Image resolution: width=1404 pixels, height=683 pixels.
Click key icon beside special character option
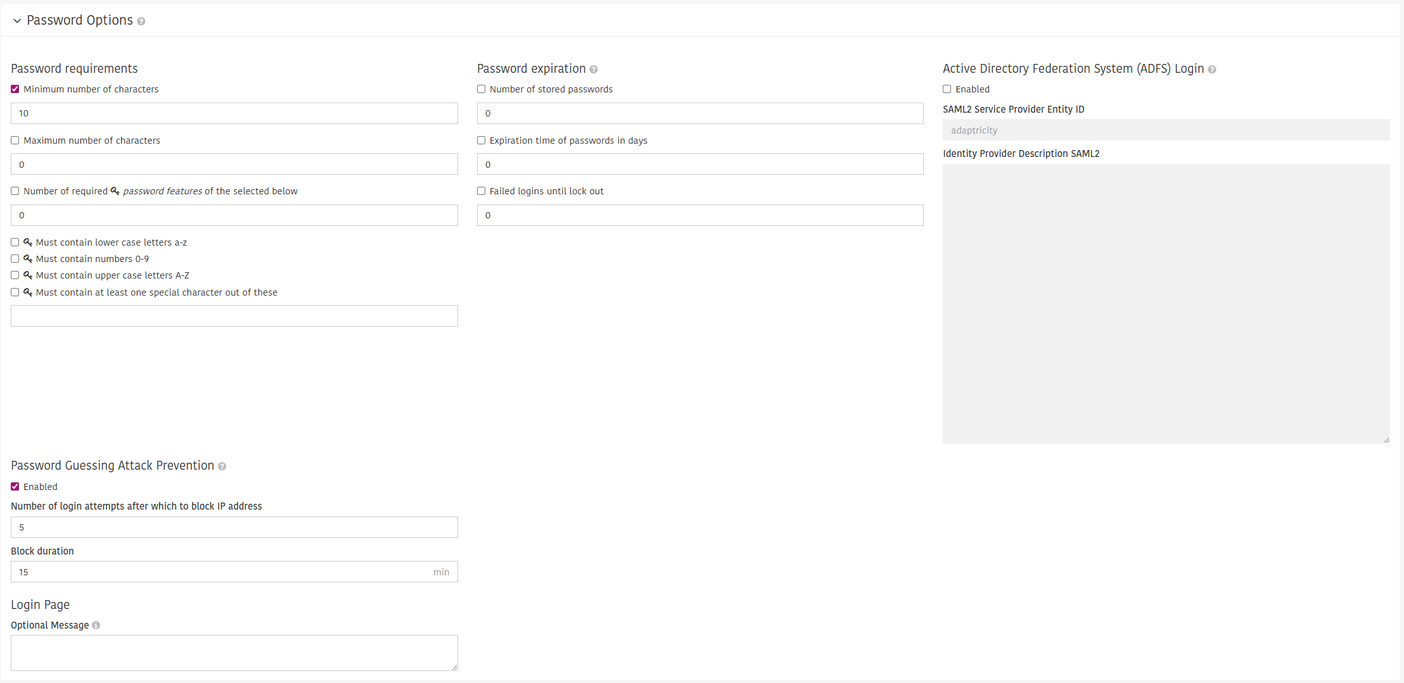tap(28, 292)
